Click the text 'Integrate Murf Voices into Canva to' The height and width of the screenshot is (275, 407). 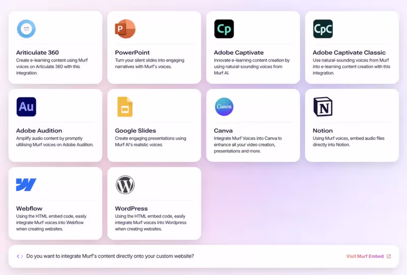(248, 138)
